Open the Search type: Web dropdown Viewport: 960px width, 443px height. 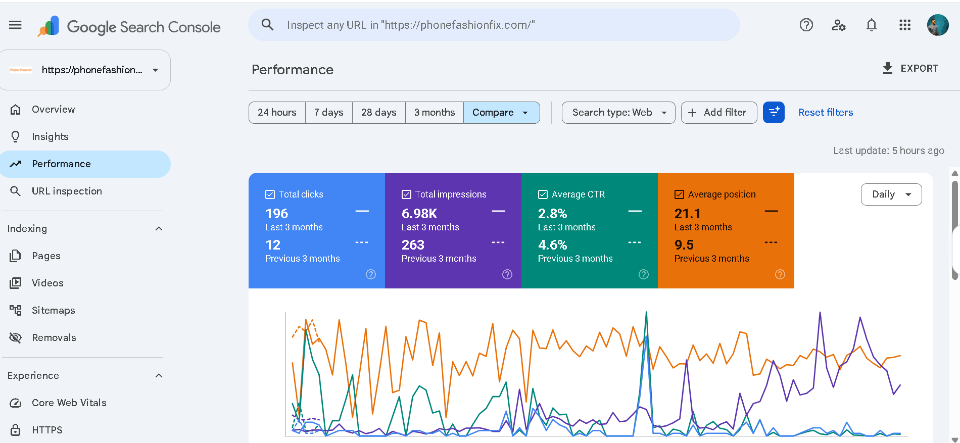click(x=618, y=112)
